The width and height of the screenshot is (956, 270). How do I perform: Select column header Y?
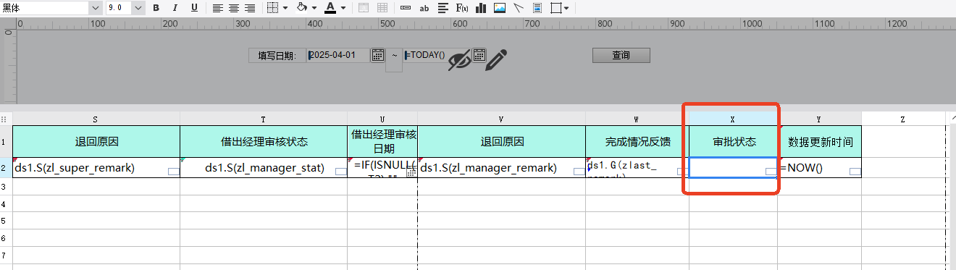[819, 119]
